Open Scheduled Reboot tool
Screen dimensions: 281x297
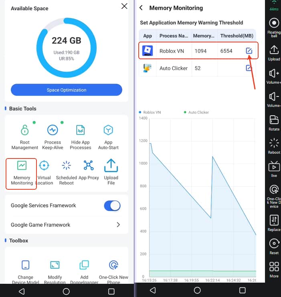tap(66, 173)
